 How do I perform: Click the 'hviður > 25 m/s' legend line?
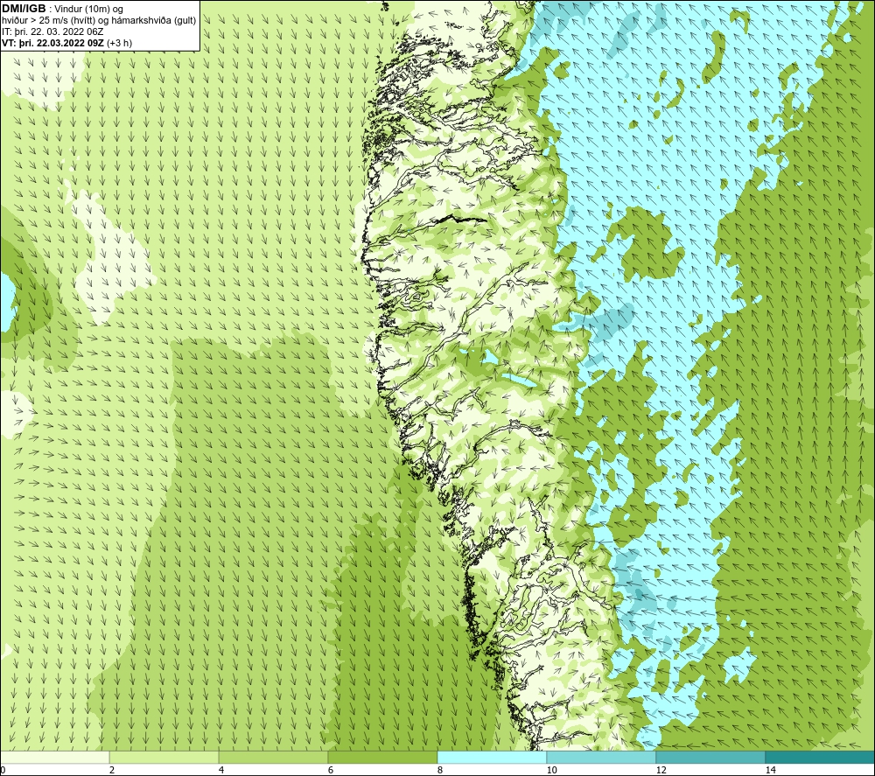[x=99, y=21]
